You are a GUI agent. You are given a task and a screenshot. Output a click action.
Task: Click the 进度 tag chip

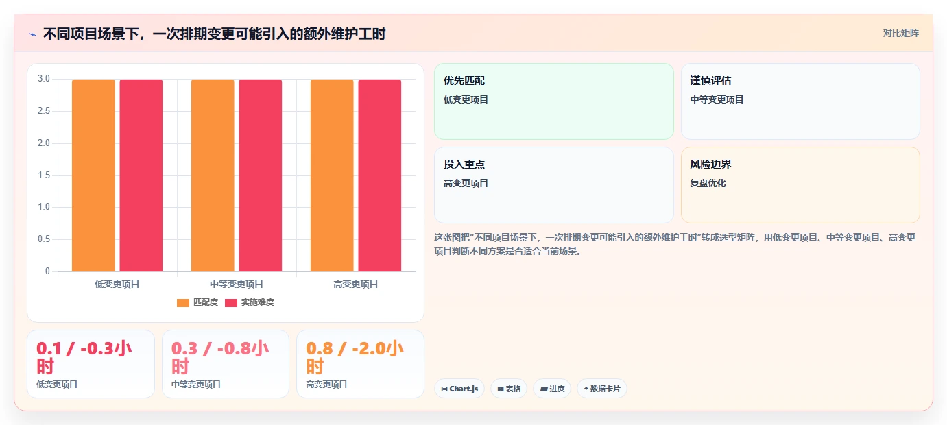(552, 389)
